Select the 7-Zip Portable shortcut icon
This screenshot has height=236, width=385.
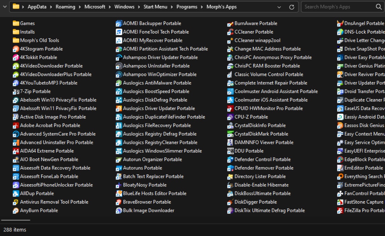[x=16, y=92]
